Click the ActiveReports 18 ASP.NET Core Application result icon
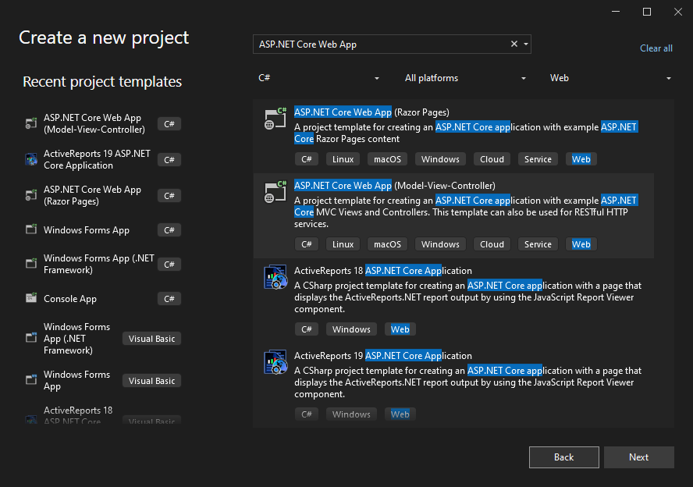This screenshot has height=487, width=693. pos(275,277)
